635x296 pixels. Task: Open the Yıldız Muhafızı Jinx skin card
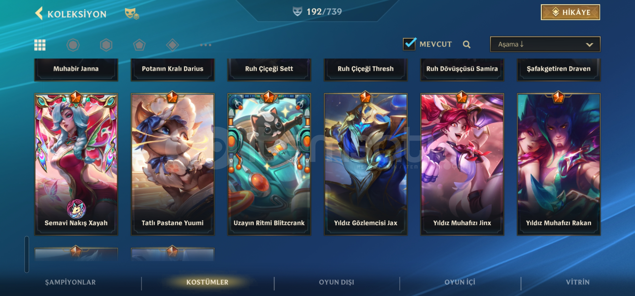pyautogui.click(x=462, y=164)
